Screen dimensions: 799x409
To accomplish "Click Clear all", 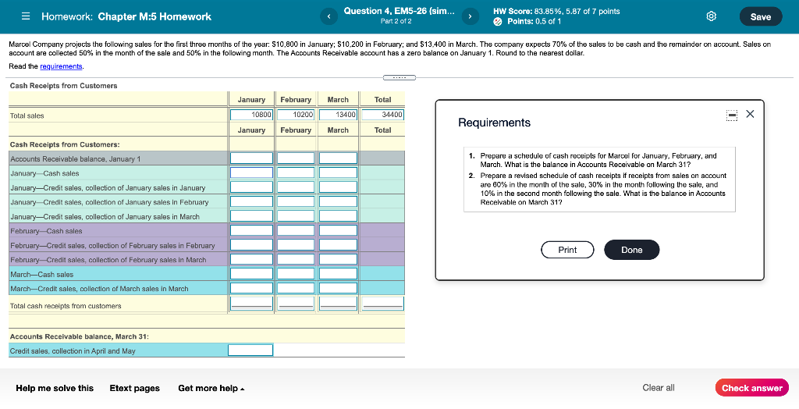I will (659, 388).
